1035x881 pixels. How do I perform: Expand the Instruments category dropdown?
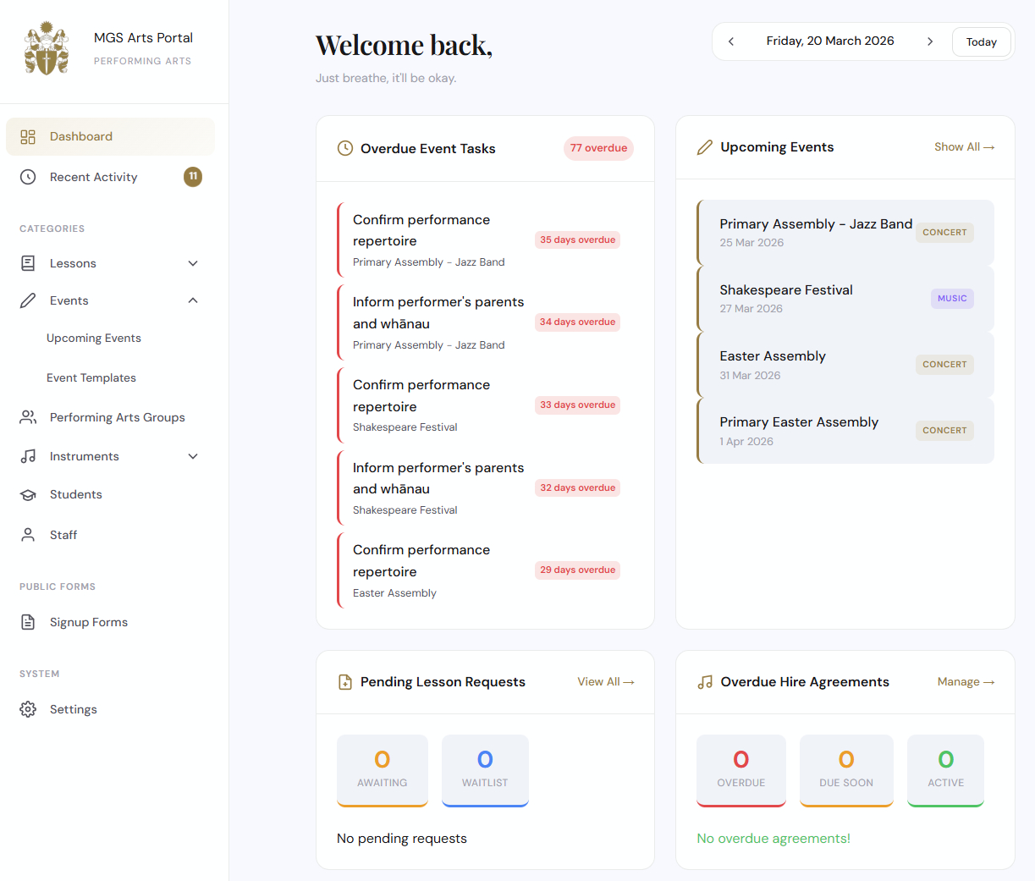[x=193, y=456]
